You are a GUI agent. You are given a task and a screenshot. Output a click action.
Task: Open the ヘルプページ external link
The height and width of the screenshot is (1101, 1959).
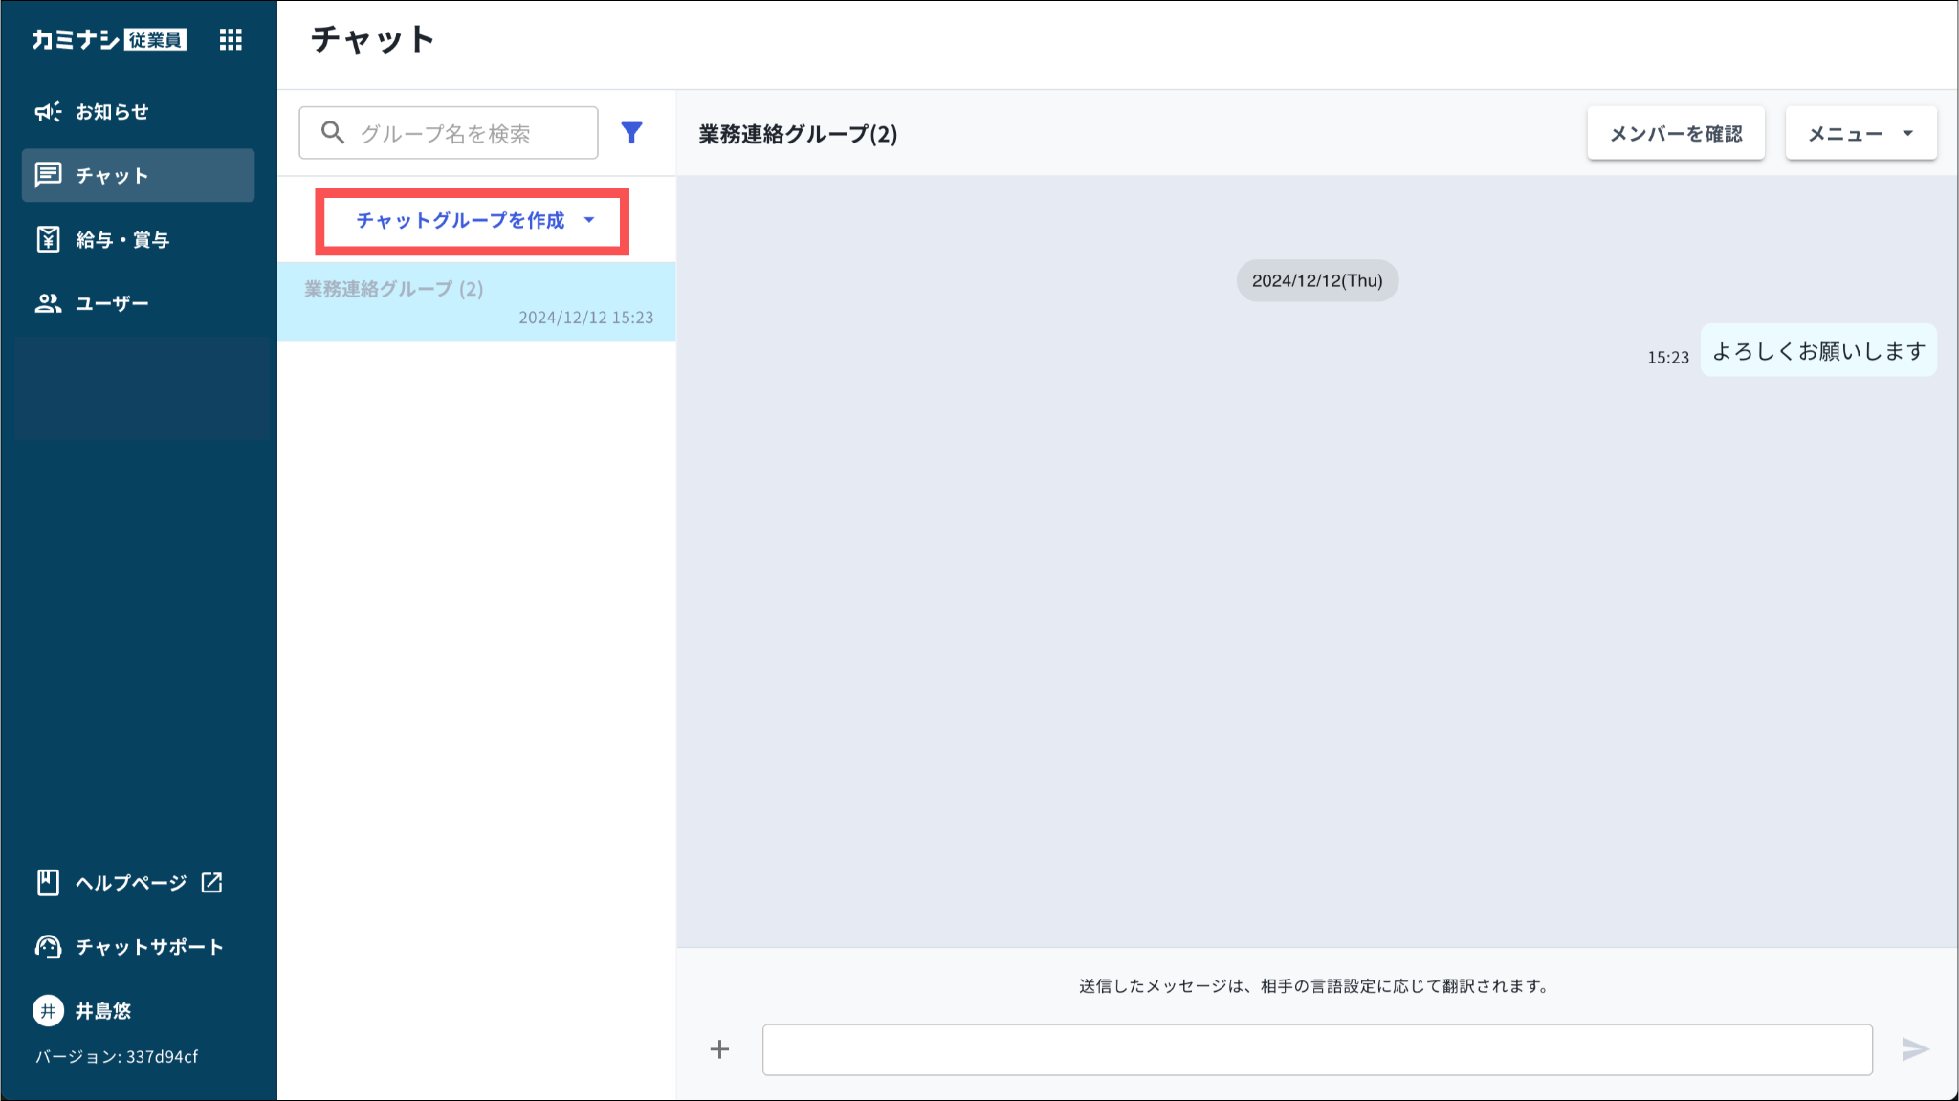[x=130, y=883]
